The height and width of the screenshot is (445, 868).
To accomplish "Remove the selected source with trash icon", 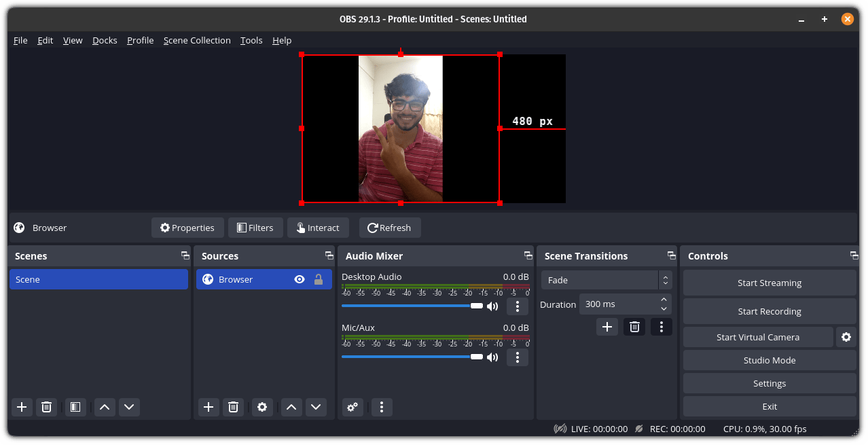I will 233,407.
